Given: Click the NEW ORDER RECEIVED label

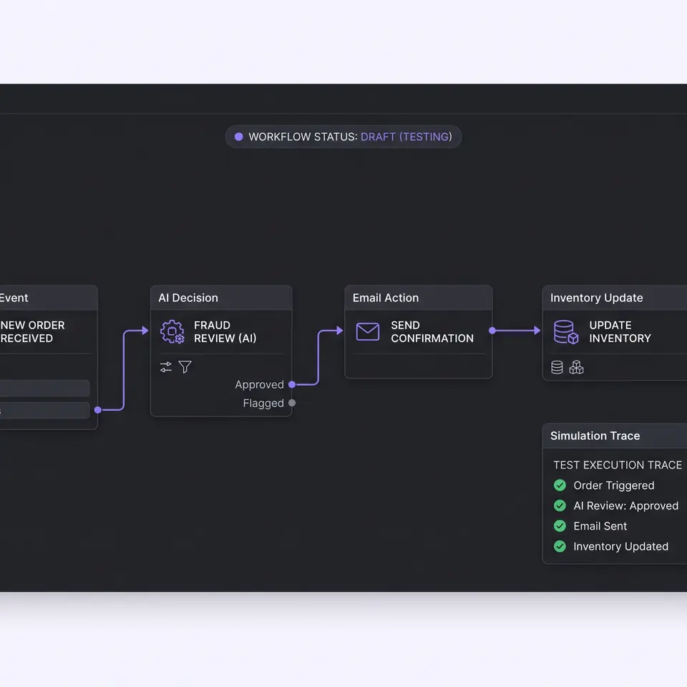Looking at the screenshot, I should click(32, 331).
